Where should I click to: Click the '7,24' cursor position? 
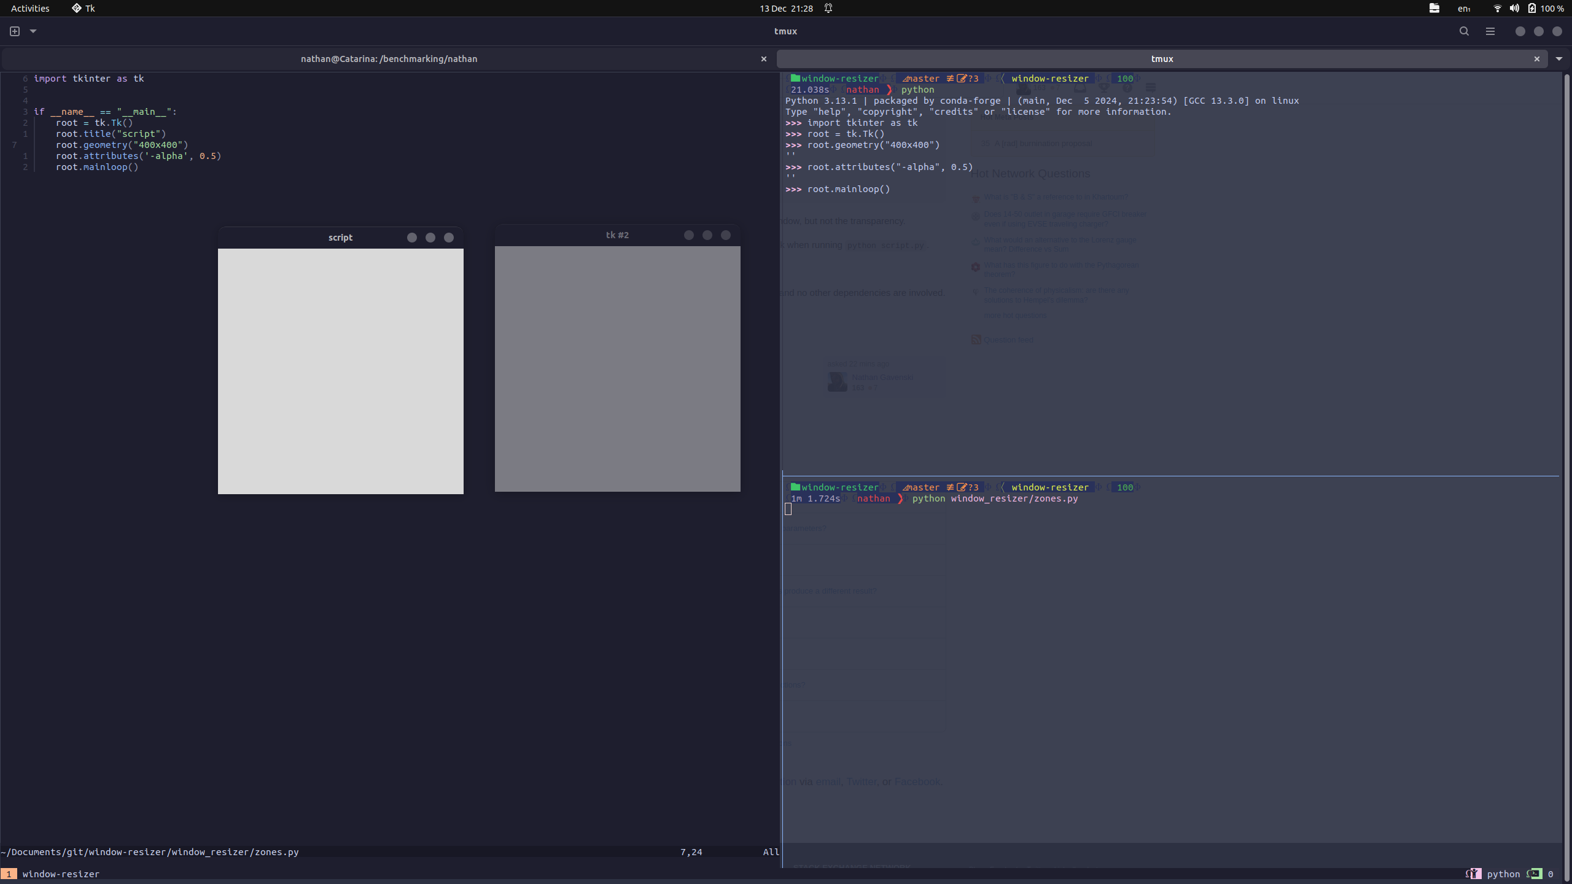click(691, 852)
